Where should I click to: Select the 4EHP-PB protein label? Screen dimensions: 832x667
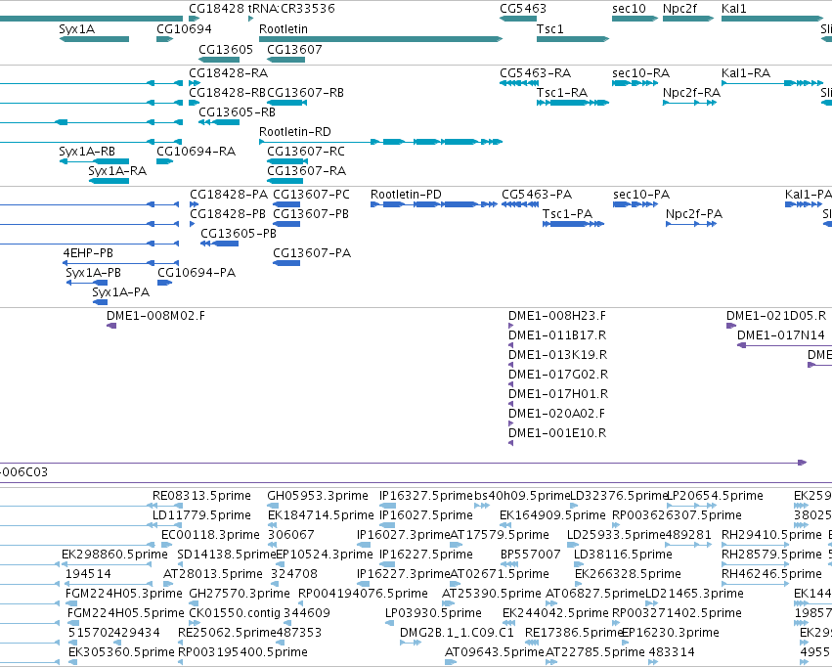click(x=88, y=253)
